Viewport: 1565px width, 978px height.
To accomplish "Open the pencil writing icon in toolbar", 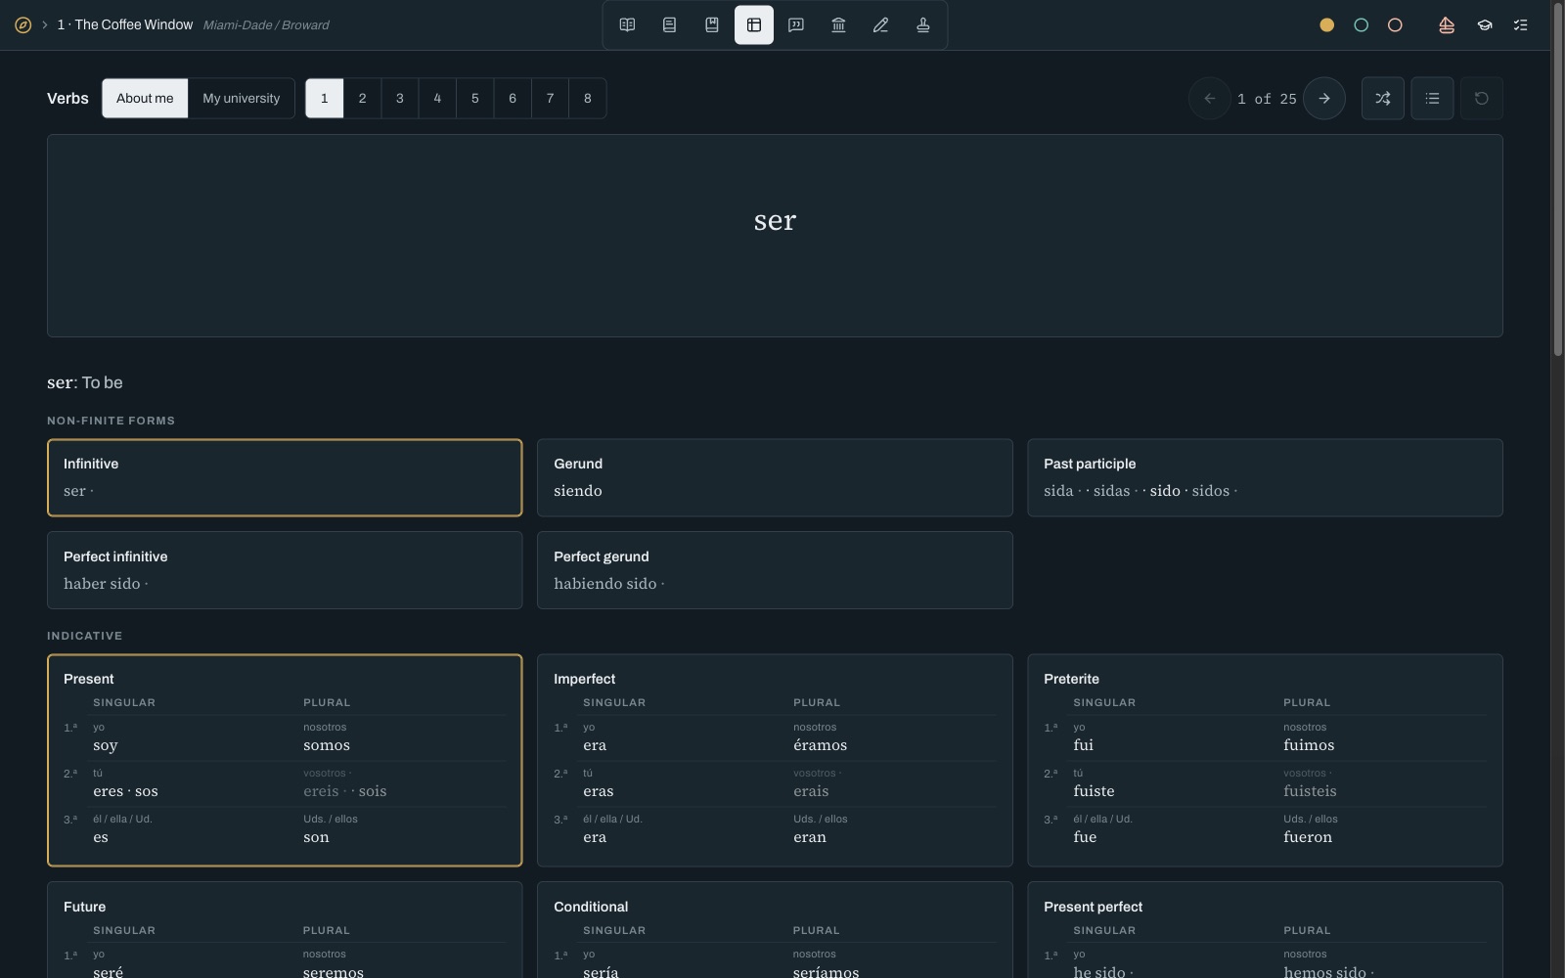I will click(880, 24).
